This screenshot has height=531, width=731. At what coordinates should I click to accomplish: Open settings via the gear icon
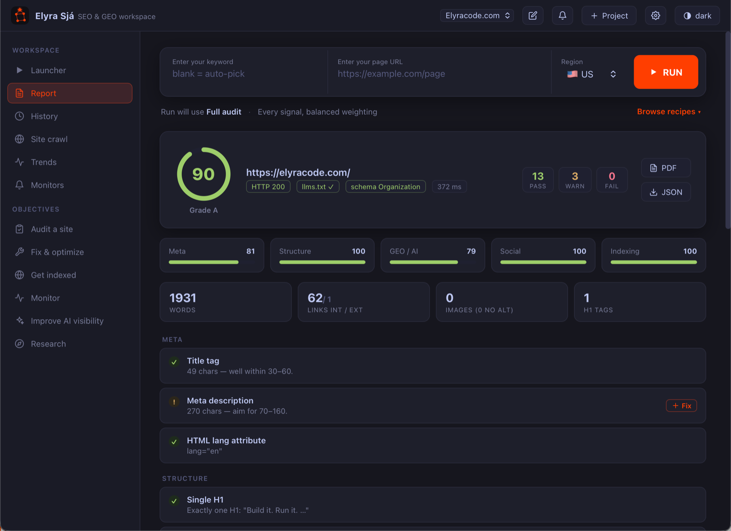(656, 16)
